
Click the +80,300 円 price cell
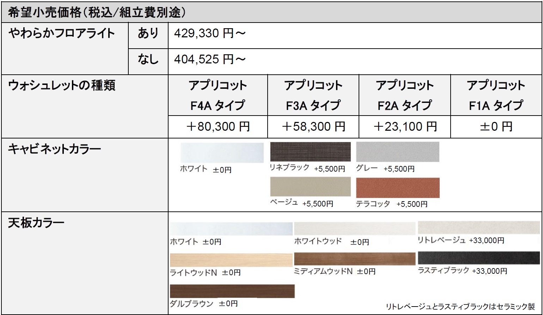[x=218, y=126]
